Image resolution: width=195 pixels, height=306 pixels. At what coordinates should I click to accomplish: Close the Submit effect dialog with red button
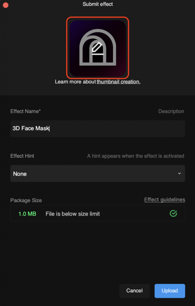(x=6, y=5)
